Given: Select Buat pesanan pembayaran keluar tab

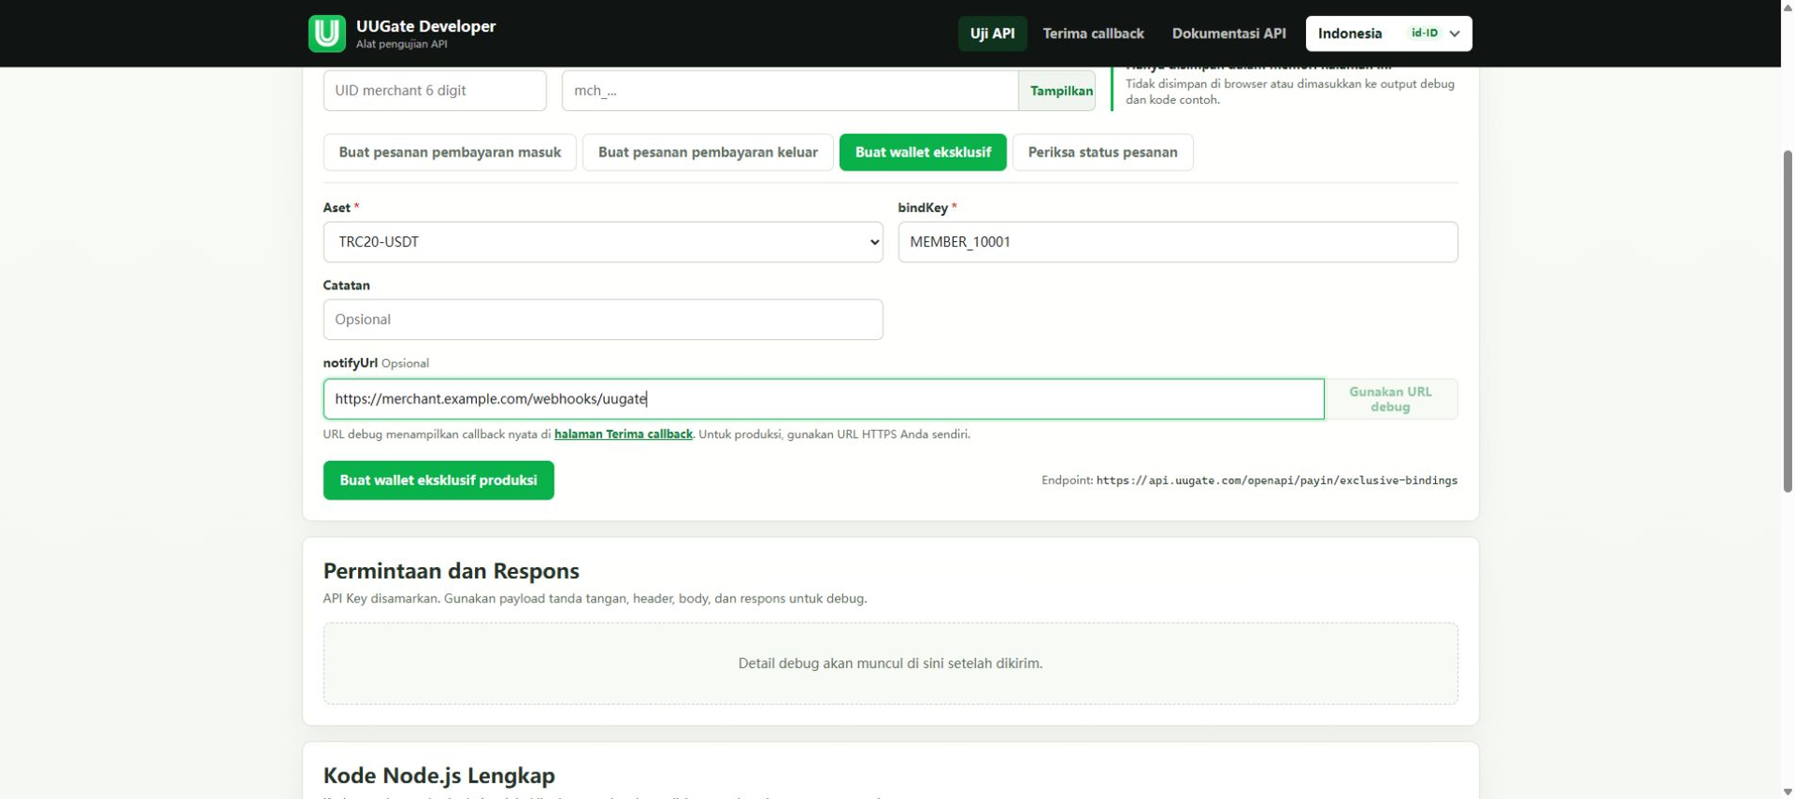Looking at the screenshot, I should point(708,152).
